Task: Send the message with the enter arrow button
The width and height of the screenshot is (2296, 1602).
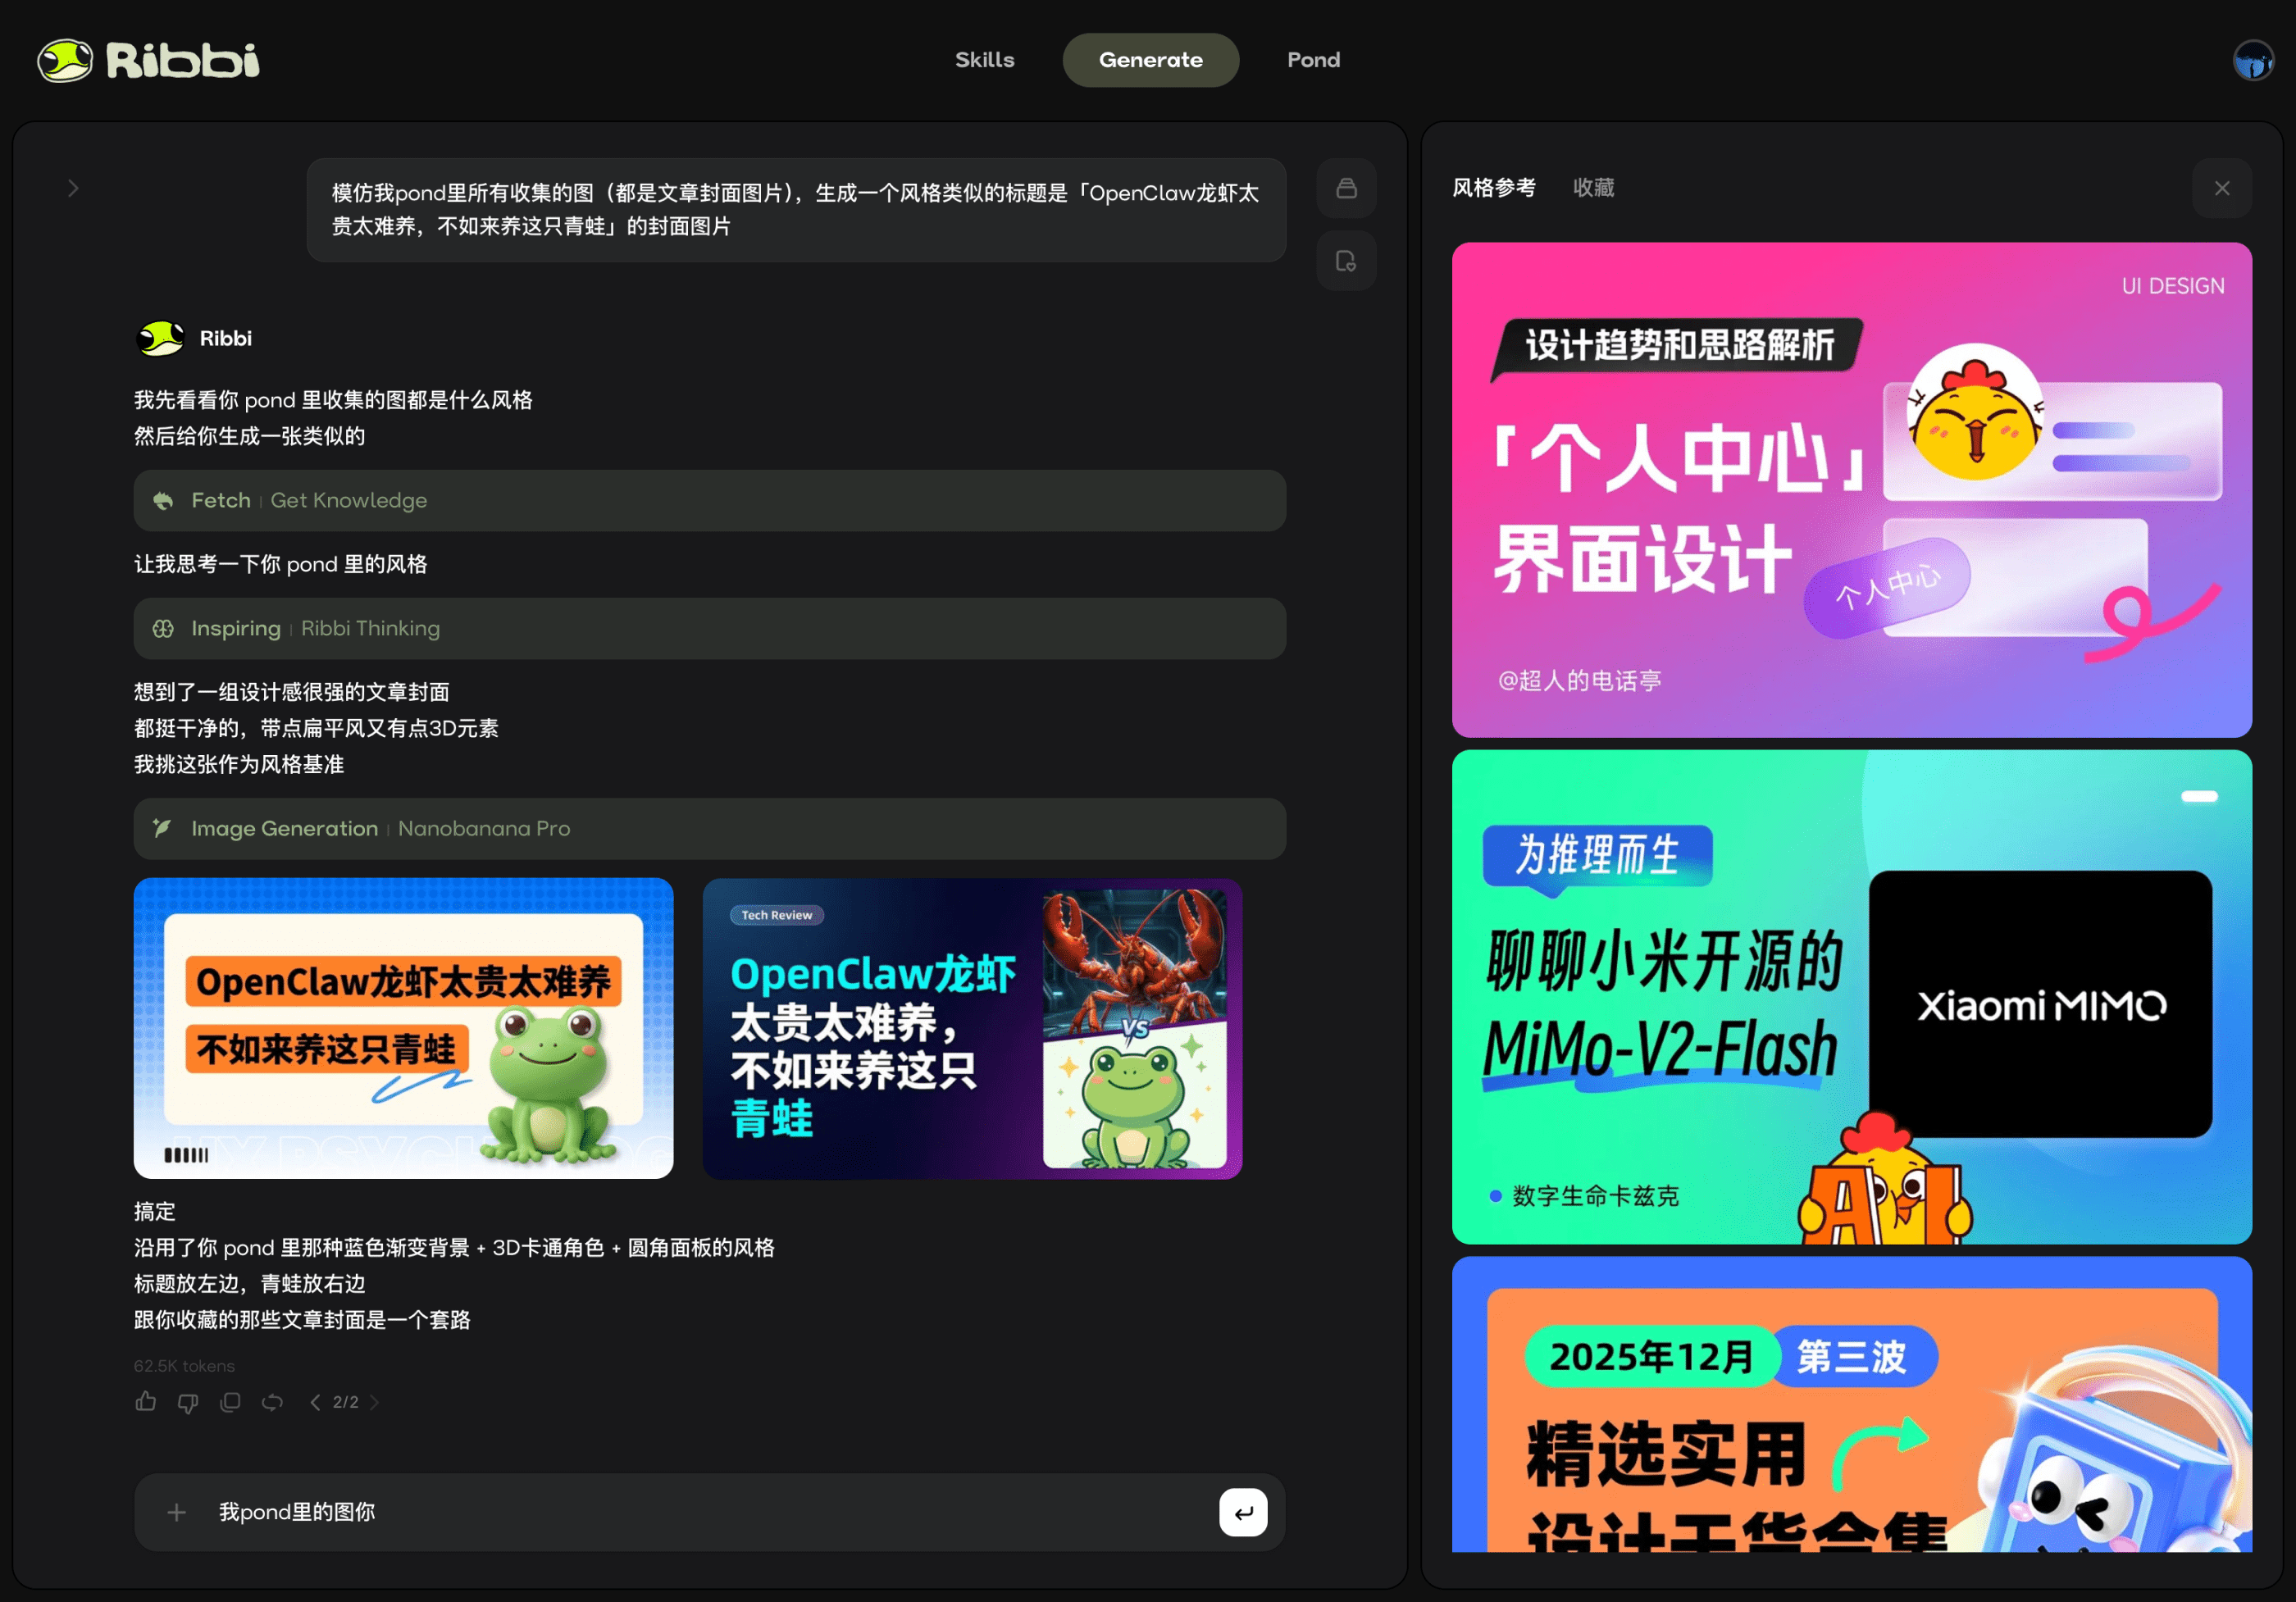Action: pos(1242,1512)
